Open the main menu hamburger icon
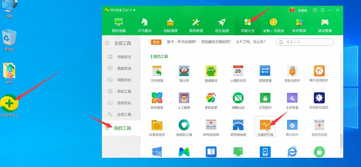 (x=323, y=10)
